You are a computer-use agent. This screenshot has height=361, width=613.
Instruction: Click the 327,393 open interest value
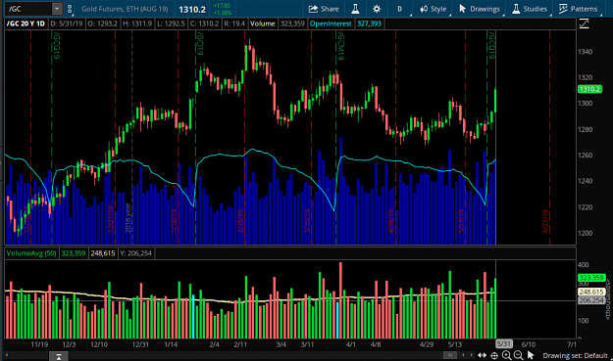click(x=369, y=23)
